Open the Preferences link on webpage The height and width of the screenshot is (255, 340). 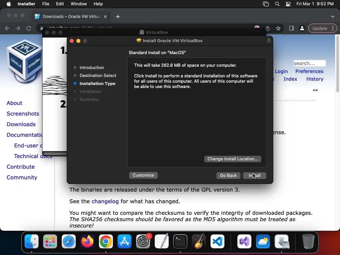coord(309,71)
